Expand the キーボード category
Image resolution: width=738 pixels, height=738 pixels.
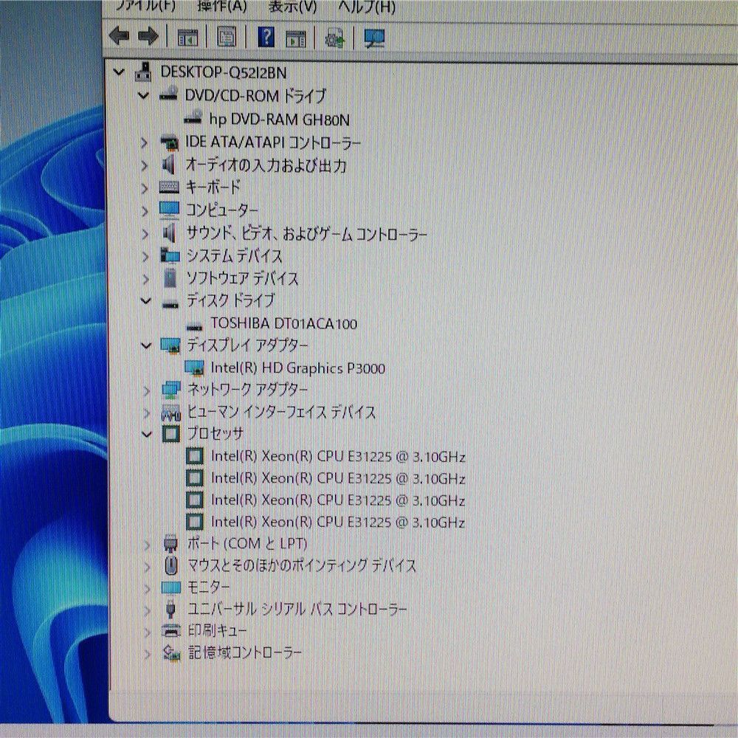click(x=145, y=187)
